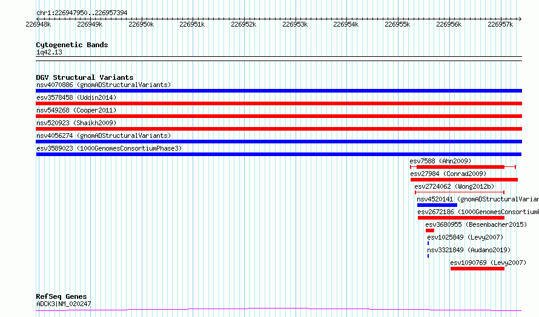
Task: Select variant label esv27984 (Conrad2009)
Action: pyautogui.click(x=448, y=174)
